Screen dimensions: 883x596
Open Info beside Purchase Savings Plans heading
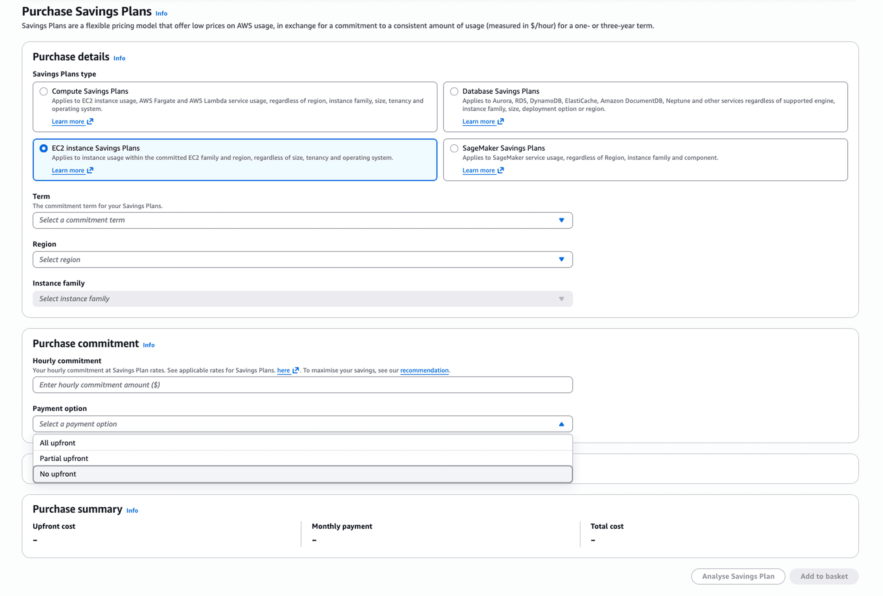(x=161, y=13)
